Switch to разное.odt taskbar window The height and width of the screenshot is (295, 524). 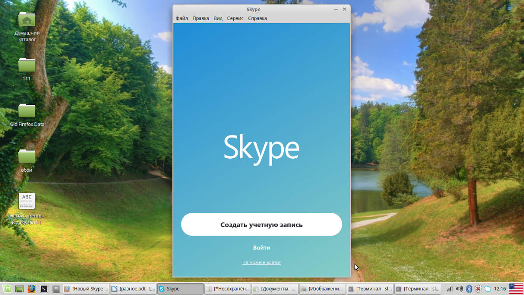[x=133, y=289]
